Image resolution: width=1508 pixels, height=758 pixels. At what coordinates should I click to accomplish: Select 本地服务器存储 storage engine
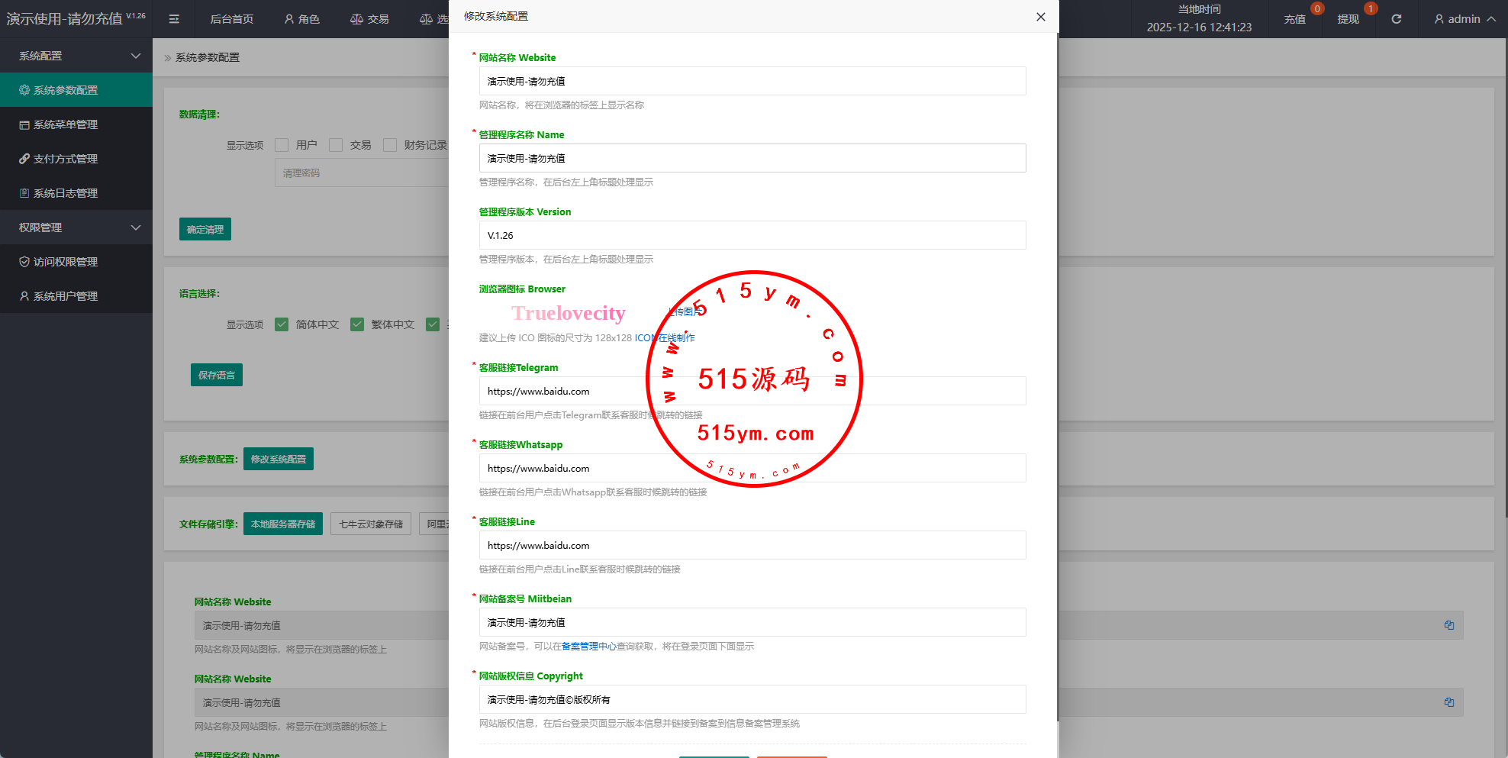(x=283, y=524)
